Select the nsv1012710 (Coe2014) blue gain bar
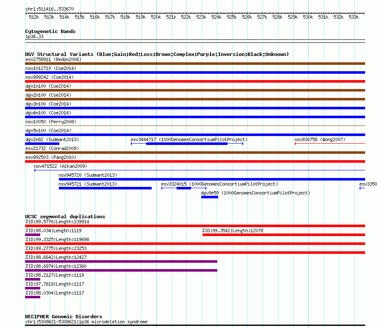The height and width of the screenshot is (328, 377). click(195, 72)
